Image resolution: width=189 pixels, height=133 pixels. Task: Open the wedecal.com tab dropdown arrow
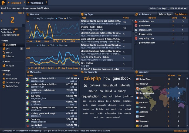point(28,3)
